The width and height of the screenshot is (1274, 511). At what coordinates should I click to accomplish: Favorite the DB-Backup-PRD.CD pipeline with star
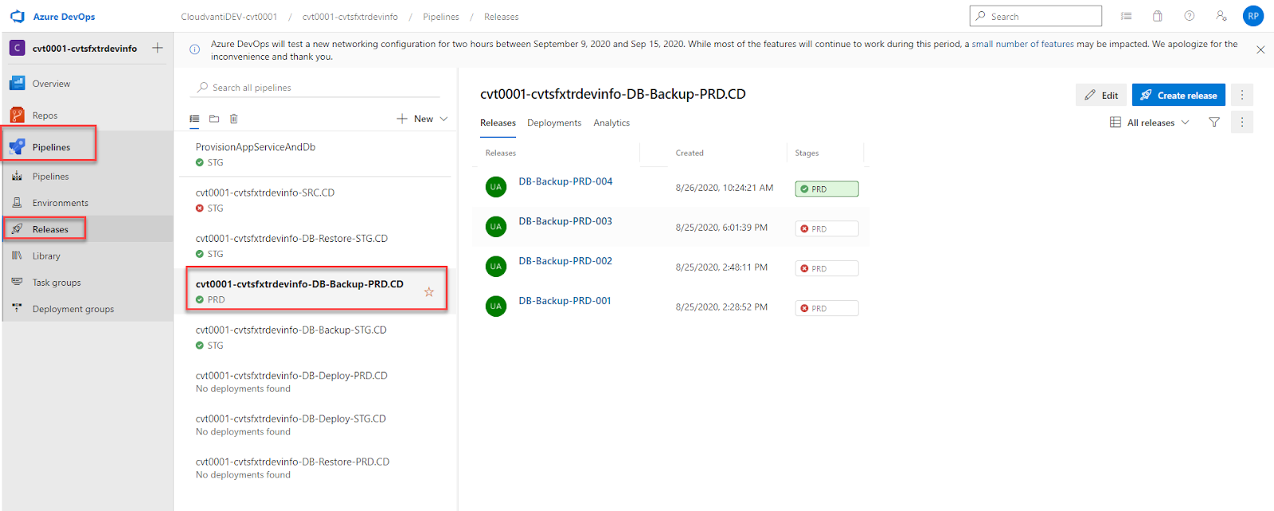[x=429, y=292]
